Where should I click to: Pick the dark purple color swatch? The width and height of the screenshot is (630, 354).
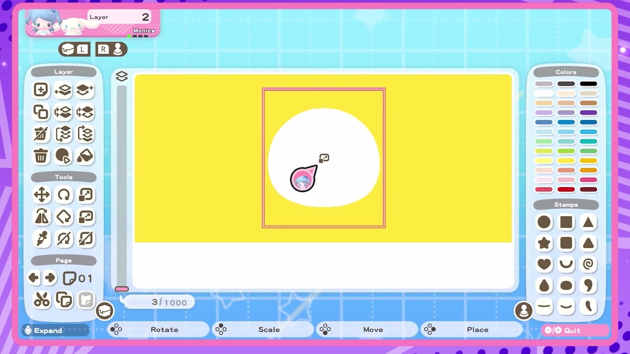coord(589,112)
